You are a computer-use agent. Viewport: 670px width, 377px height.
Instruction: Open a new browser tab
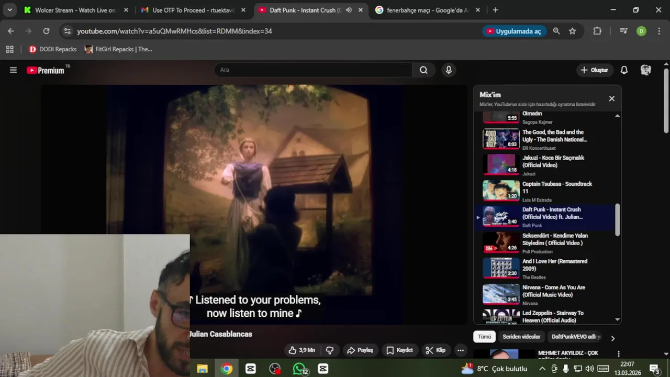coord(495,10)
